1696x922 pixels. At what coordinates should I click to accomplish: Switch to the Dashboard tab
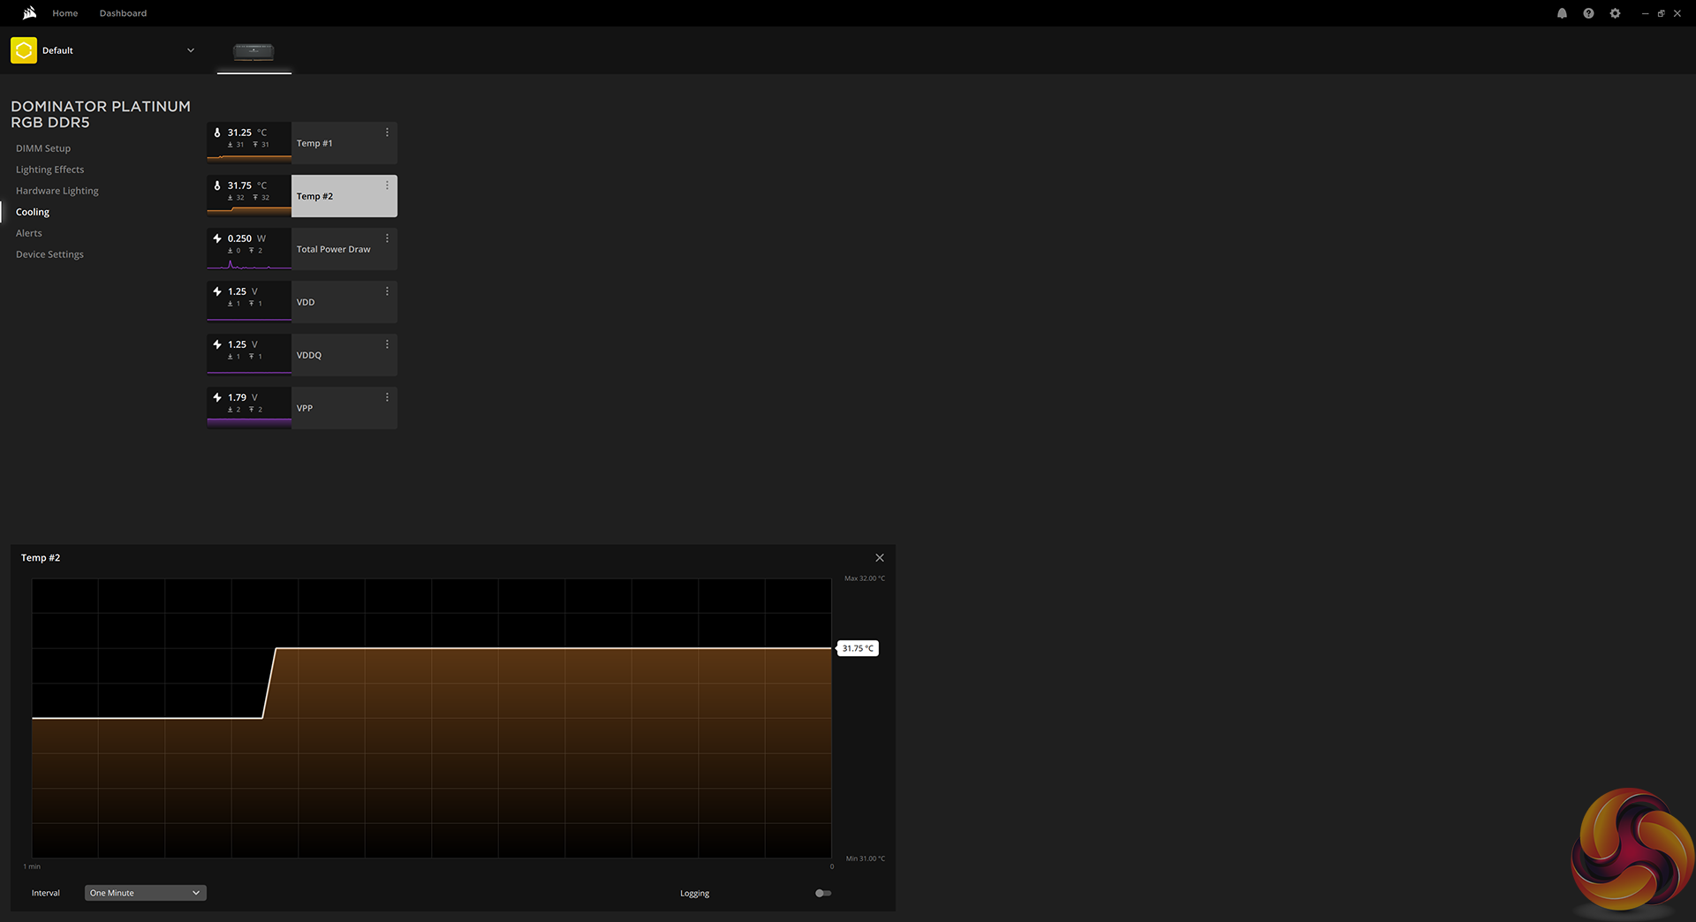[x=124, y=13]
